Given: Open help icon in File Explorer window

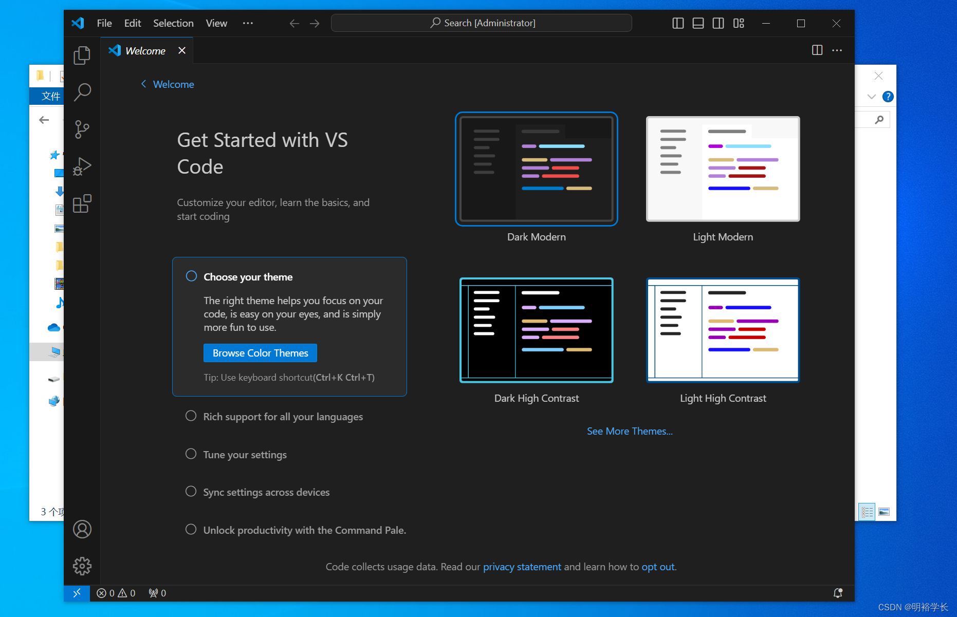Looking at the screenshot, I should click(x=888, y=97).
